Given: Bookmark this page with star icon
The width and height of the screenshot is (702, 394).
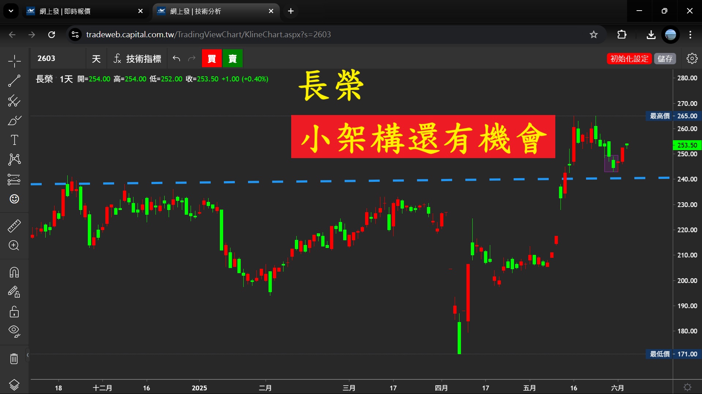Looking at the screenshot, I should [593, 35].
